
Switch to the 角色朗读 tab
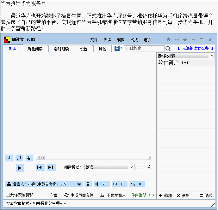[x=35, y=49]
